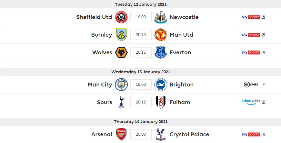
Task: Open the Sky Sports link for Burnley match
Action: point(253,35)
